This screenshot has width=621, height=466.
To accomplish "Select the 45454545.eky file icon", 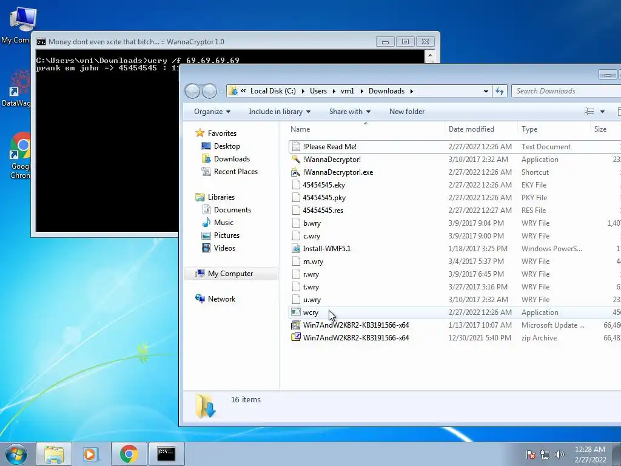I will (x=296, y=184).
